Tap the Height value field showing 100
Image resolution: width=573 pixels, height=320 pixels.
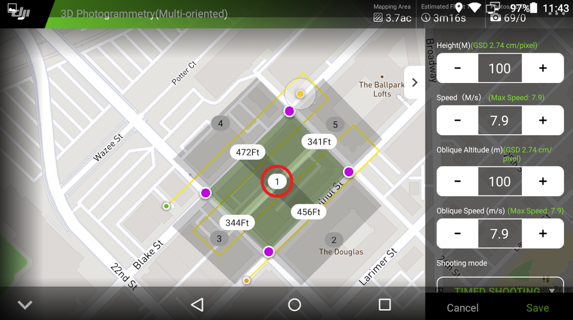(500, 68)
